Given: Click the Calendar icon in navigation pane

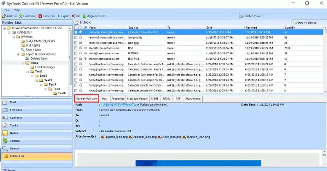Looking at the screenshot, I should pos(5,110).
